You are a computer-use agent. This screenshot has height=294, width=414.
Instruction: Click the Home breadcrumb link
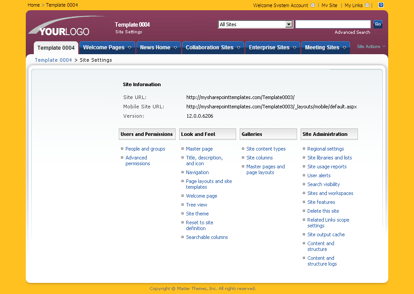coord(33,5)
